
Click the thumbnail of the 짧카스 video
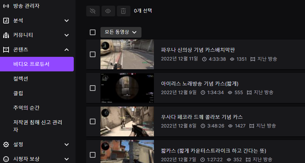pos(127,152)
